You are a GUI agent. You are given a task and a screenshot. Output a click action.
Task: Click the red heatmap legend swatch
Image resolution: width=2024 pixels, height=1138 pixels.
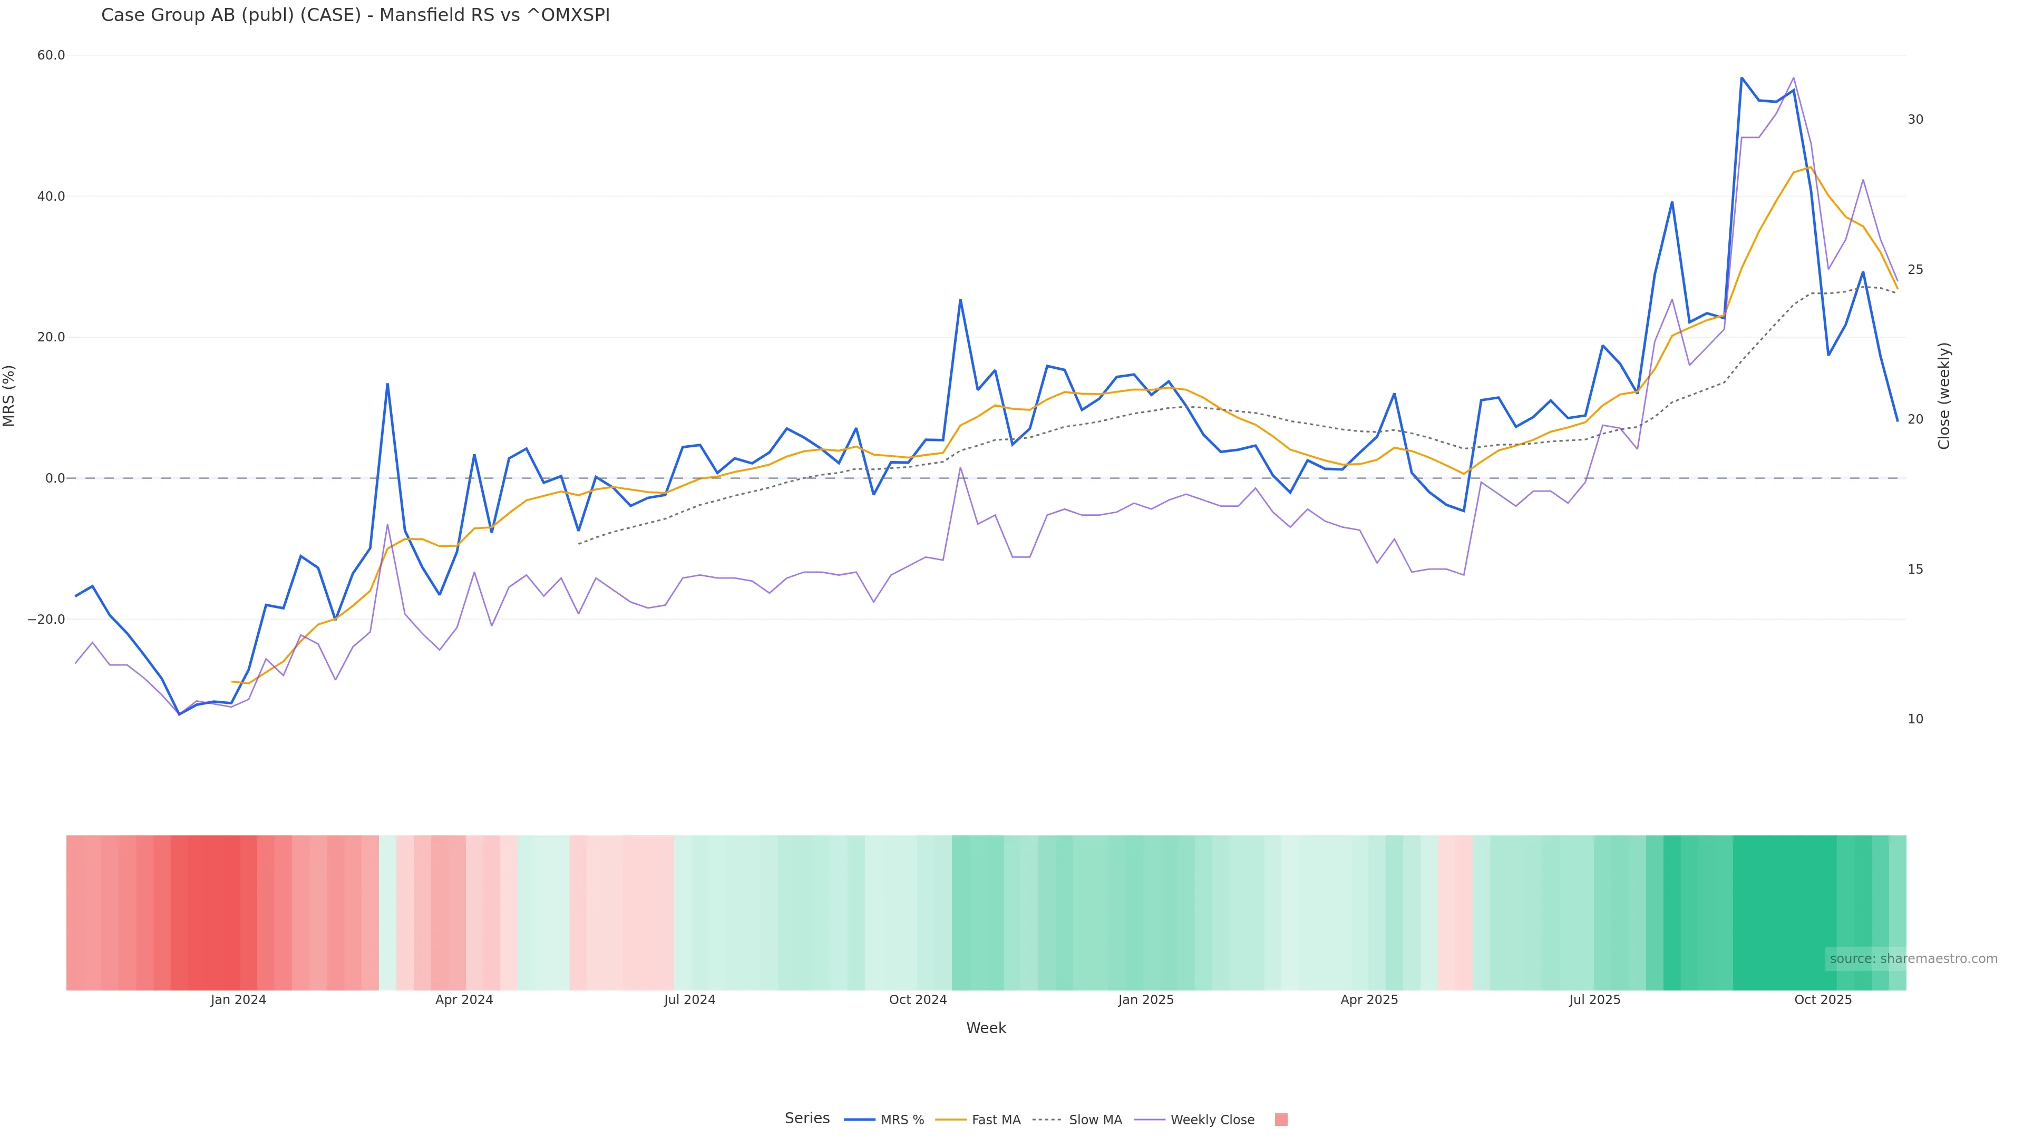point(1281,1120)
